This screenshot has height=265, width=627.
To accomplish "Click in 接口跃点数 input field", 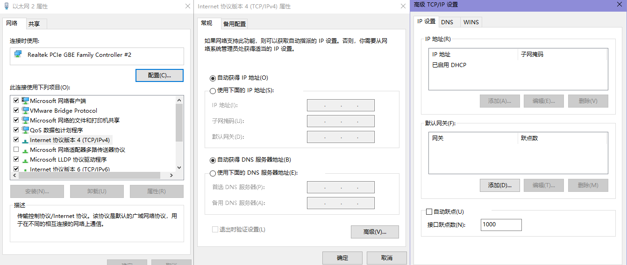I will click(x=501, y=224).
